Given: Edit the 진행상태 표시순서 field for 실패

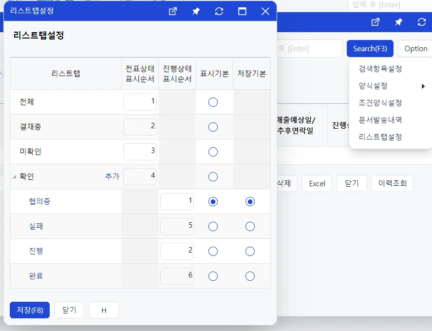Looking at the screenshot, I should (x=177, y=227).
